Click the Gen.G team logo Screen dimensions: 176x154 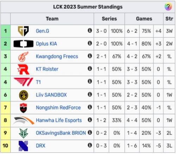point(23,31)
